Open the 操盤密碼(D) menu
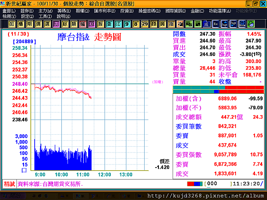 click(150, 11)
